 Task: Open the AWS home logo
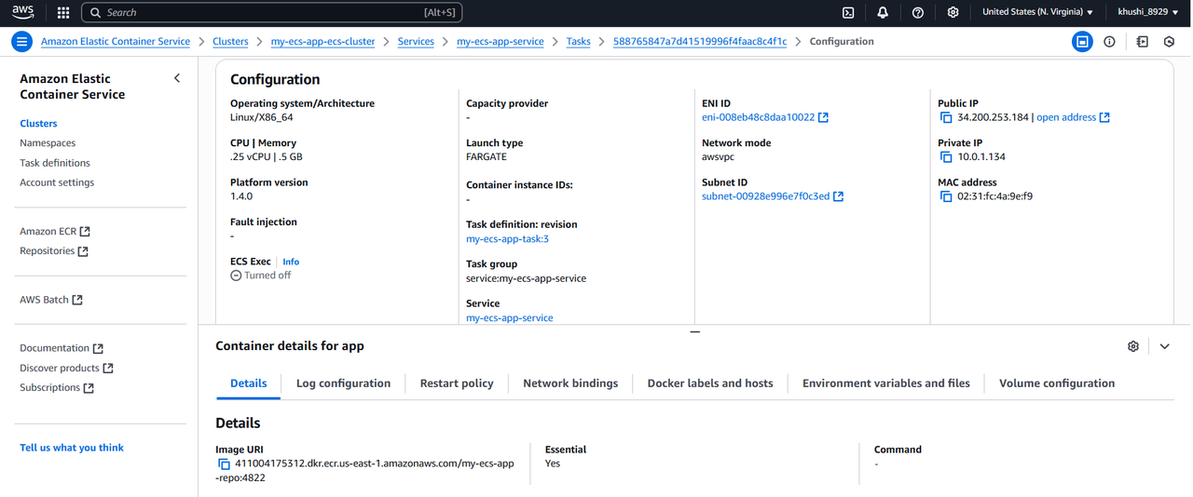tap(23, 12)
